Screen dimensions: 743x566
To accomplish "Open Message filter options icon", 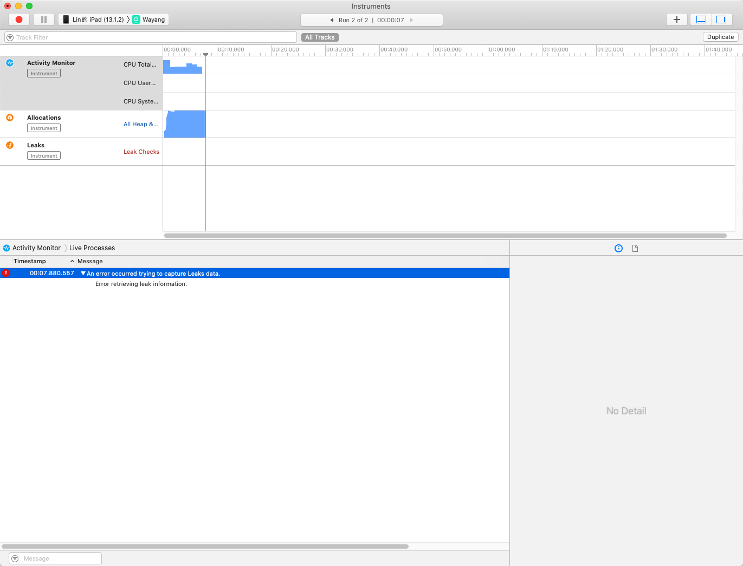I will point(15,558).
